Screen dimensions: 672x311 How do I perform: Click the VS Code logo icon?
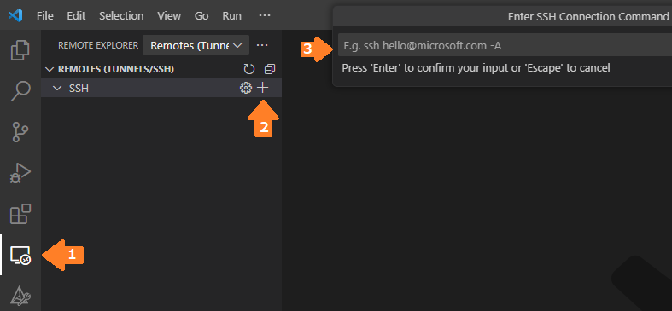(x=15, y=16)
